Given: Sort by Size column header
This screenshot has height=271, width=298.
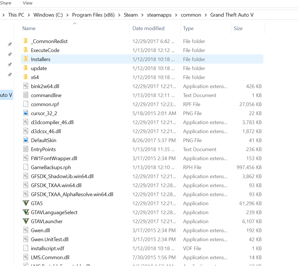Looking at the screenshot, I should point(238,28).
